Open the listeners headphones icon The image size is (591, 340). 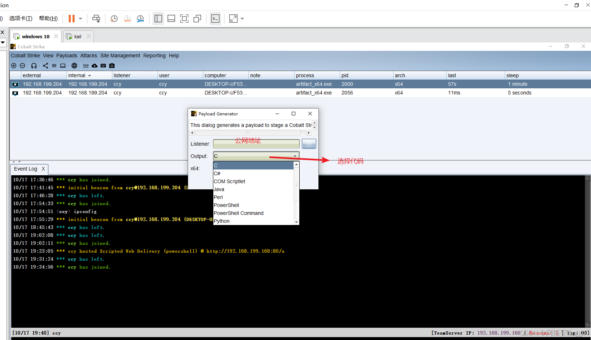[34, 66]
